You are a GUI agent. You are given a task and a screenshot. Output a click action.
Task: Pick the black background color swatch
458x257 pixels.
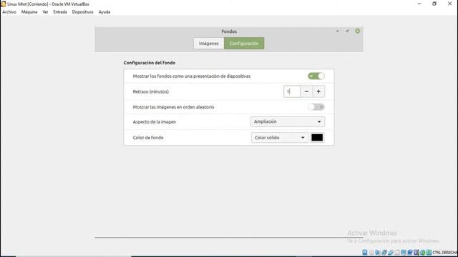pos(317,138)
